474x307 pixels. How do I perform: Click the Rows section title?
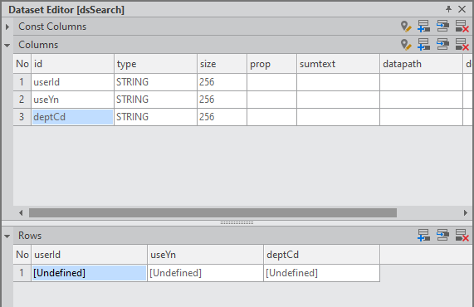(x=30, y=236)
